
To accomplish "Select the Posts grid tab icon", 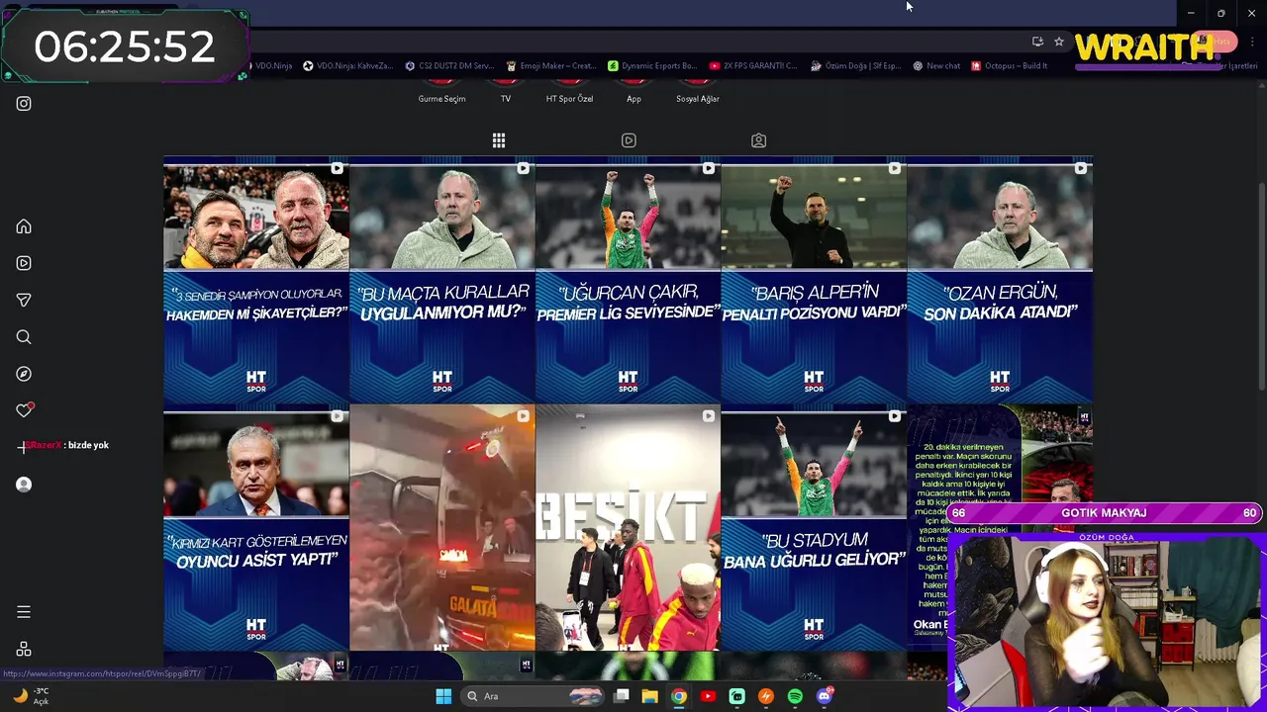I will coord(499,140).
